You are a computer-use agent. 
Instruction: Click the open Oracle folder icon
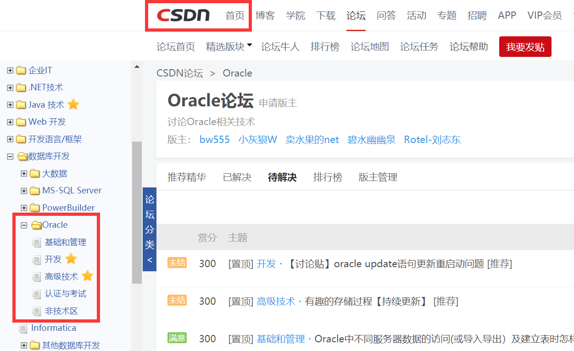pos(36,225)
